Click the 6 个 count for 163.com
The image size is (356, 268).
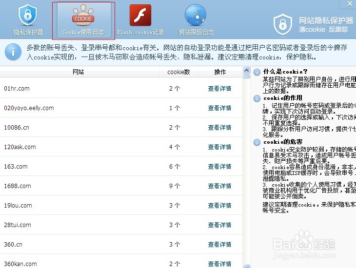[175, 167]
